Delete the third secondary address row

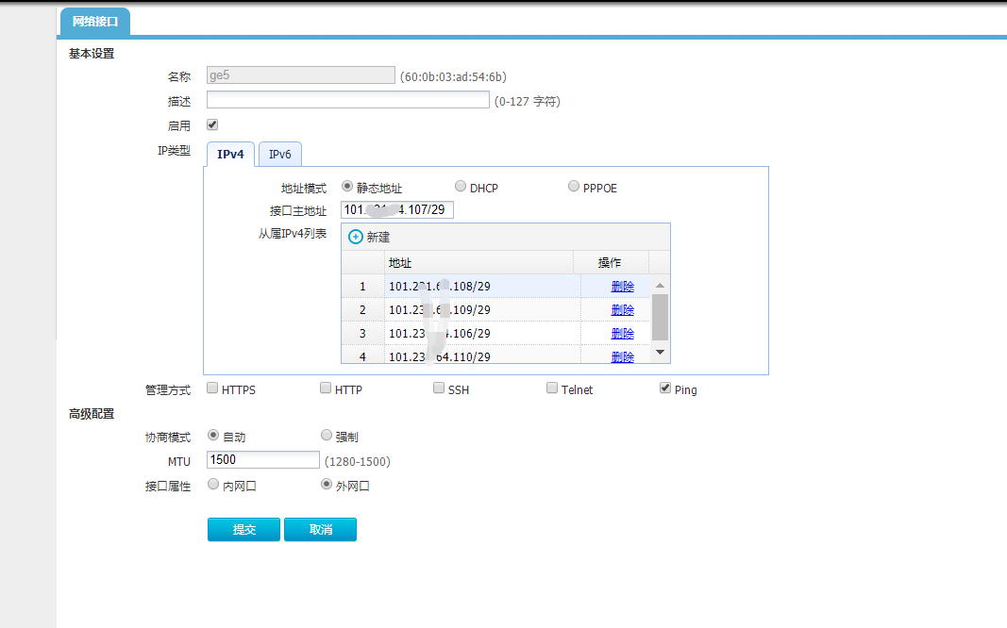pos(622,333)
